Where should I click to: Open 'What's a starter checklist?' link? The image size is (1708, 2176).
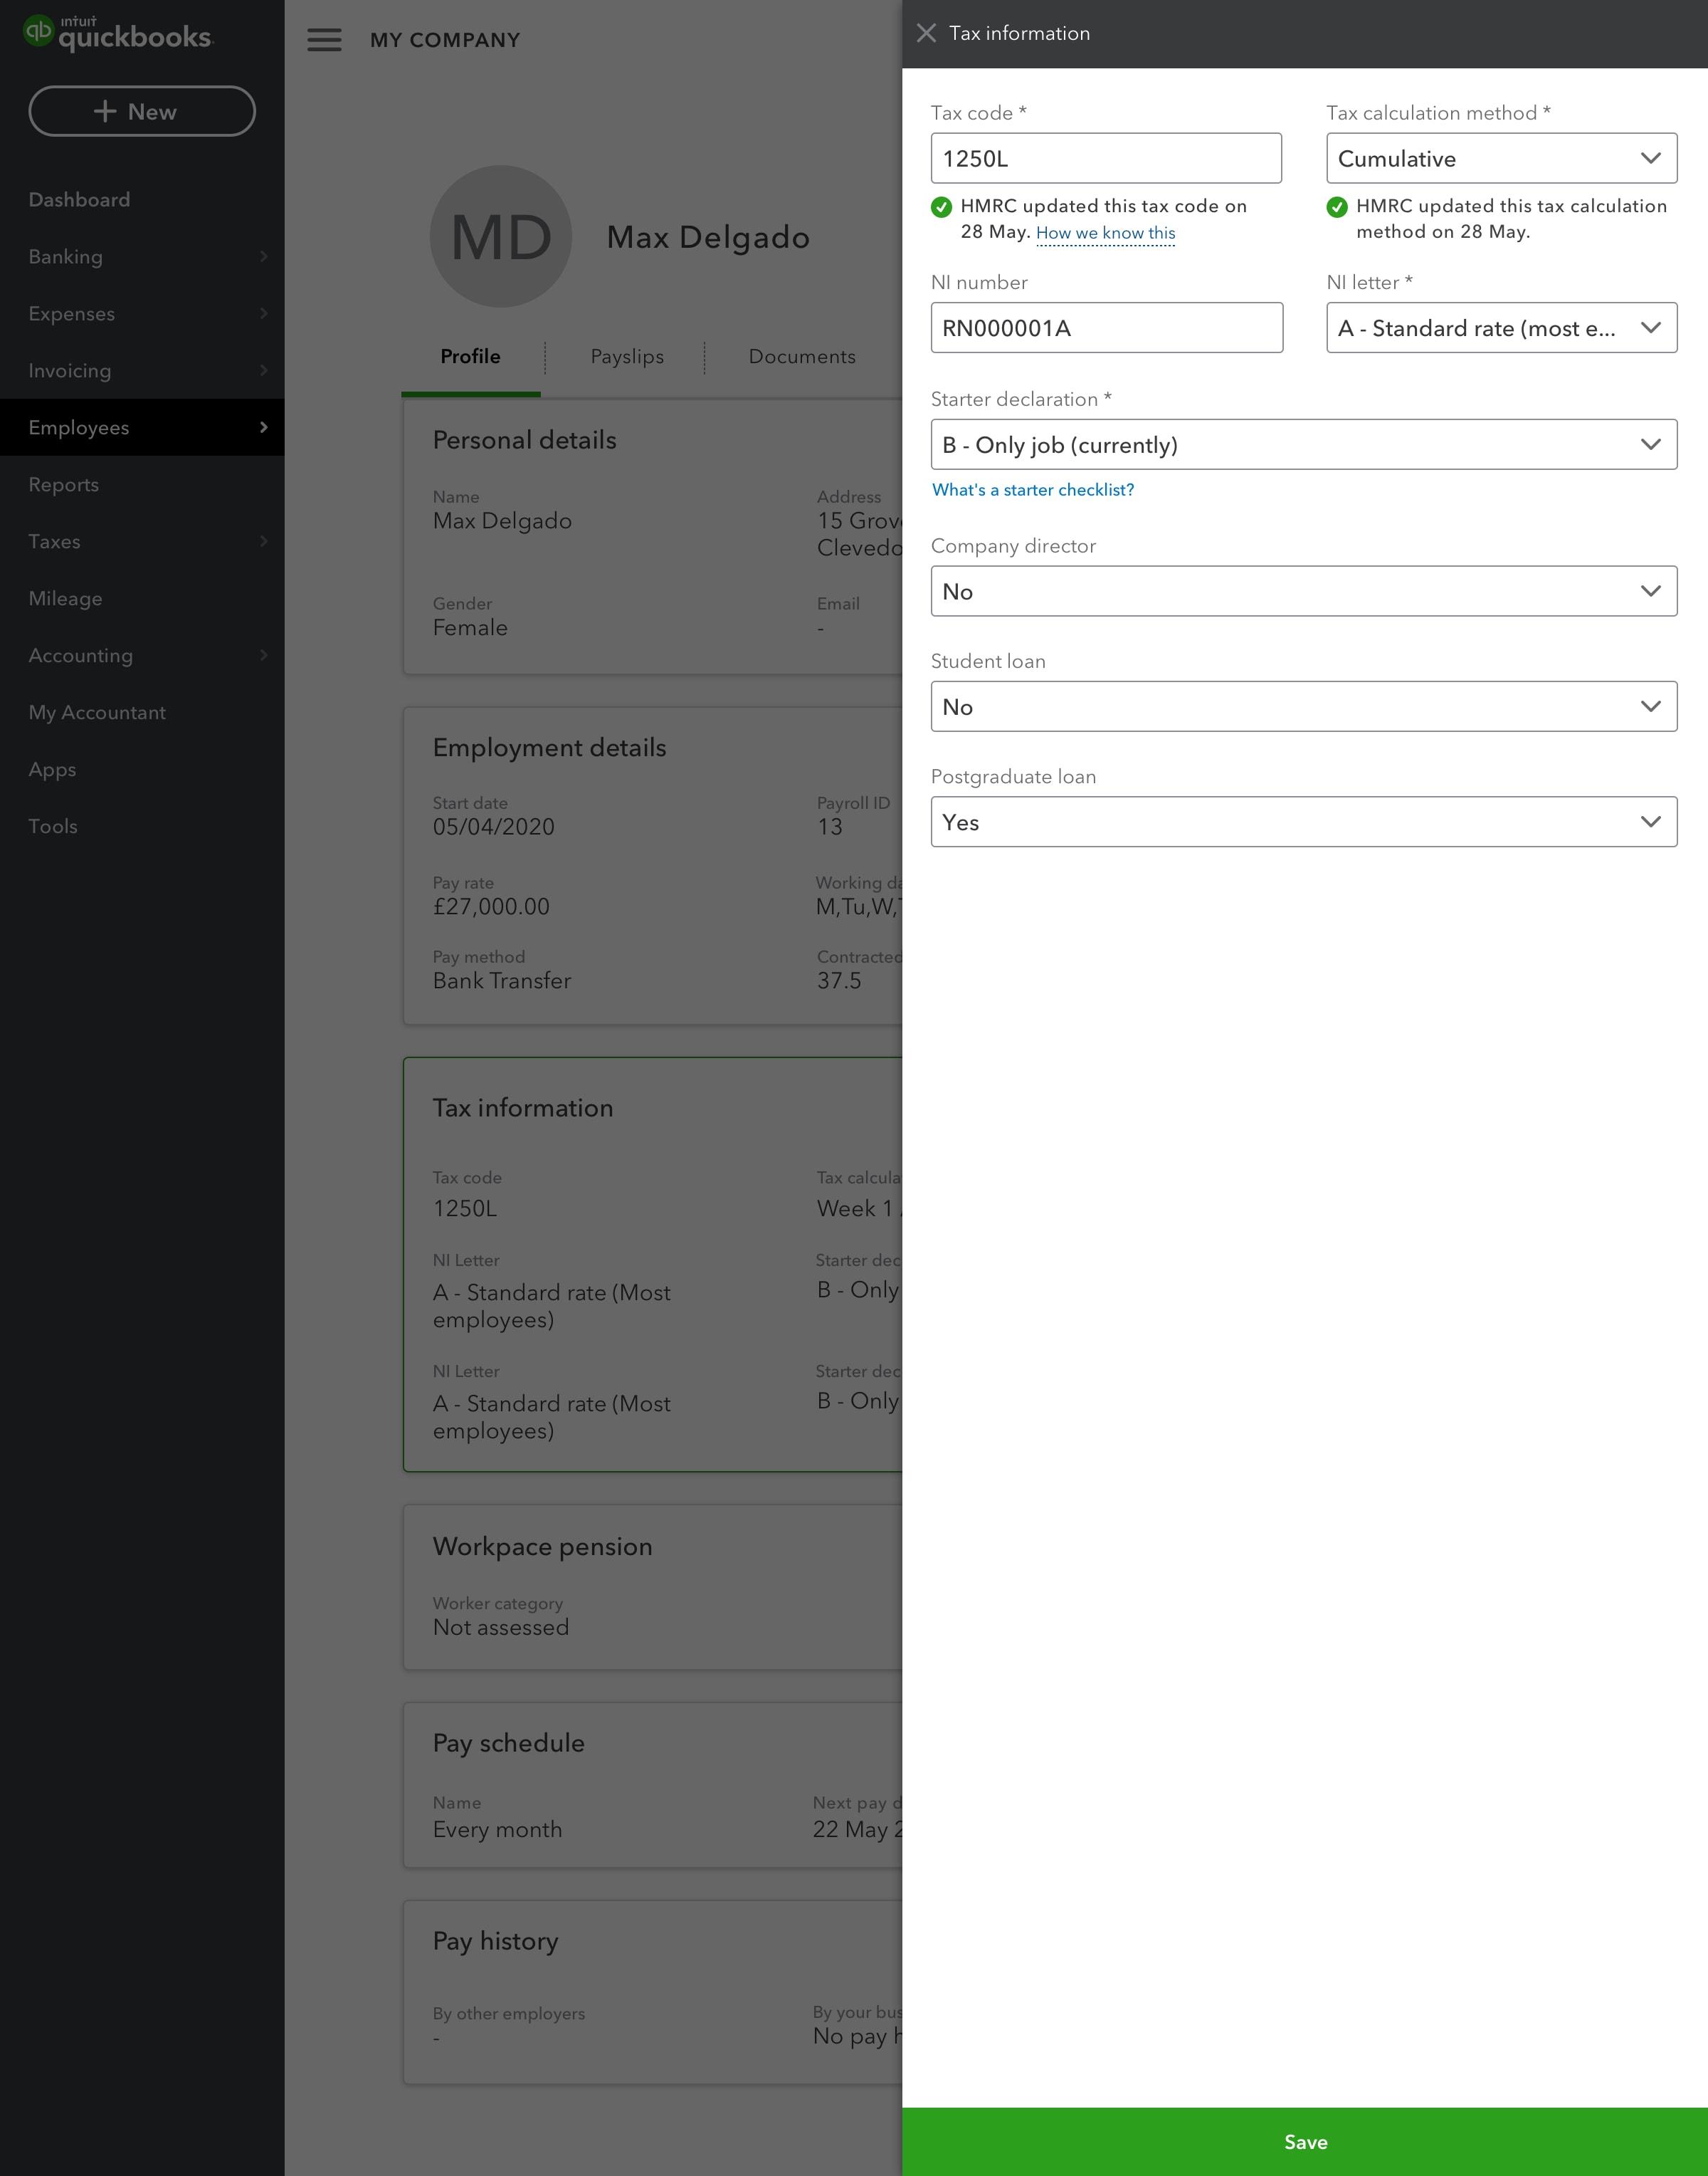pos(1033,490)
